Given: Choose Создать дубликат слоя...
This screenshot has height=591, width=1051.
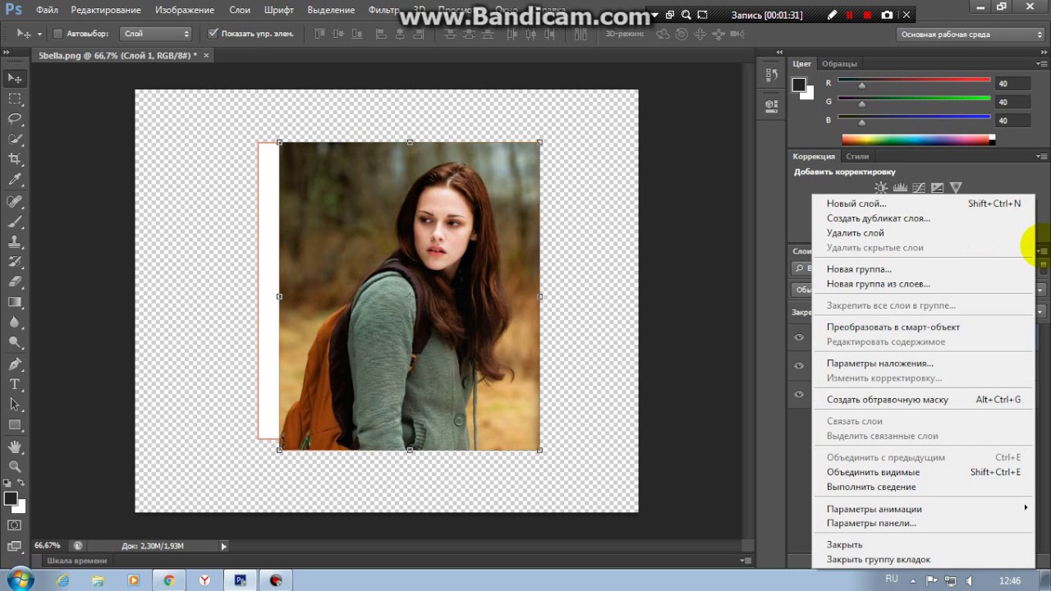Looking at the screenshot, I should [924, 218].
